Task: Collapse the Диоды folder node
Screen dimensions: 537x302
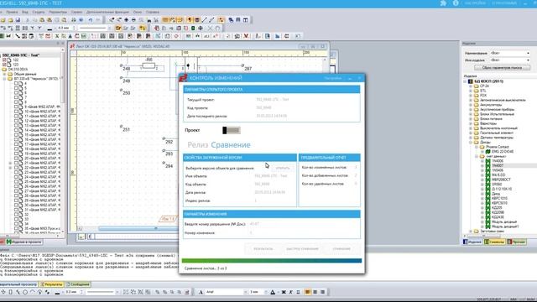Action: (x=471, y=142)
